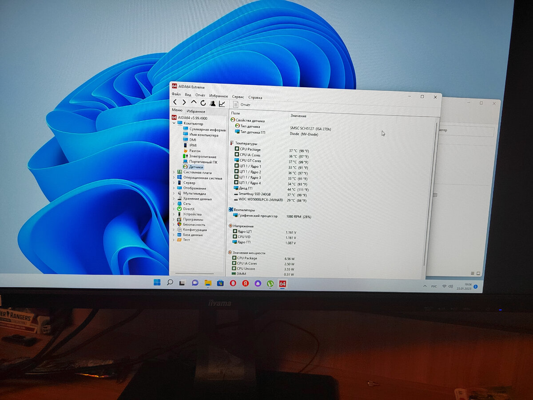The height and width of the screenshot is (400, 533).
Task: Switch to the Меню sidebar tab
Action: tap(177, 110)
